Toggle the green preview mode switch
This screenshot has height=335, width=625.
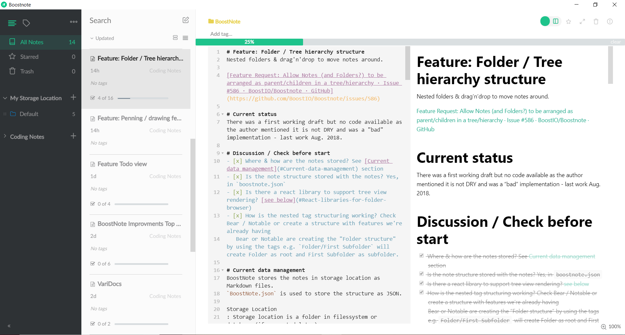pos(544,21)
